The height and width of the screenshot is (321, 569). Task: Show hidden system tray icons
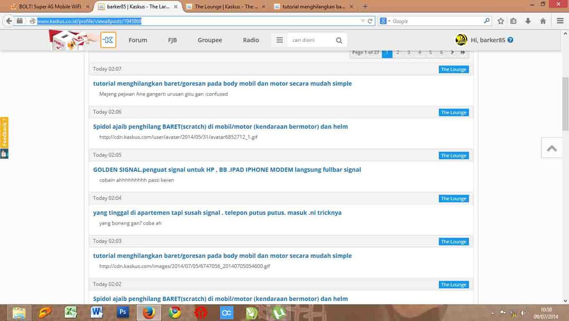click(x=492, y=313)
